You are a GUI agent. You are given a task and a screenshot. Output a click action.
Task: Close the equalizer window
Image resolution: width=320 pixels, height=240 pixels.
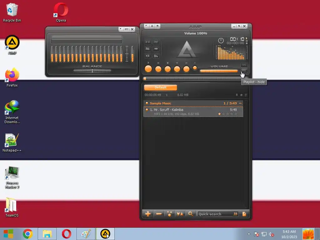pyautogui.click(x=132, y=29)
